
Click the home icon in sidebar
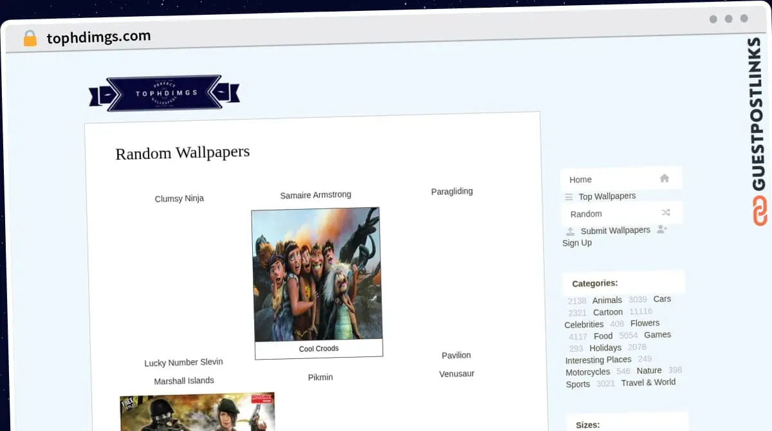pos(665,178)
